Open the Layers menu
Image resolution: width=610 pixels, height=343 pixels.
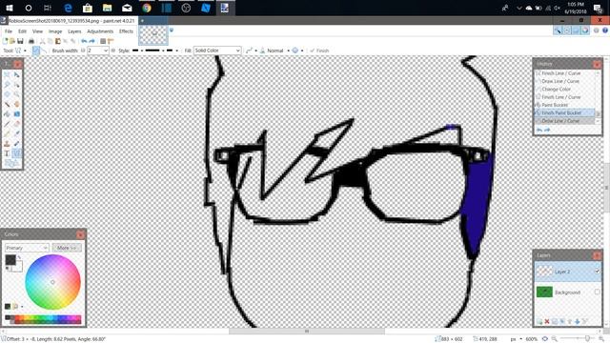point(74,31)
